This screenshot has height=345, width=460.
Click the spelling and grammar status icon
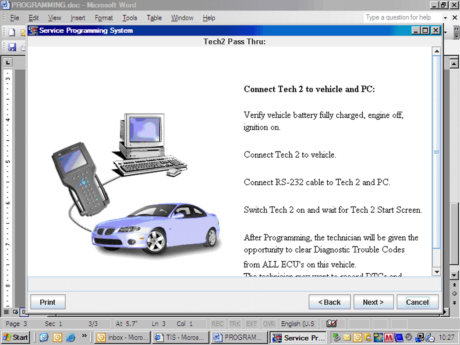tap(332, 324)
